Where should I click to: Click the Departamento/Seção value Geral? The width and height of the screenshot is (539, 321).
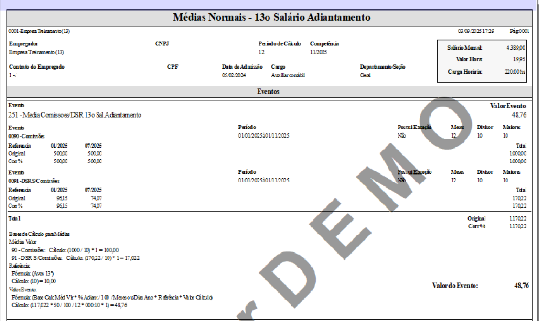[x=365, y=75]
